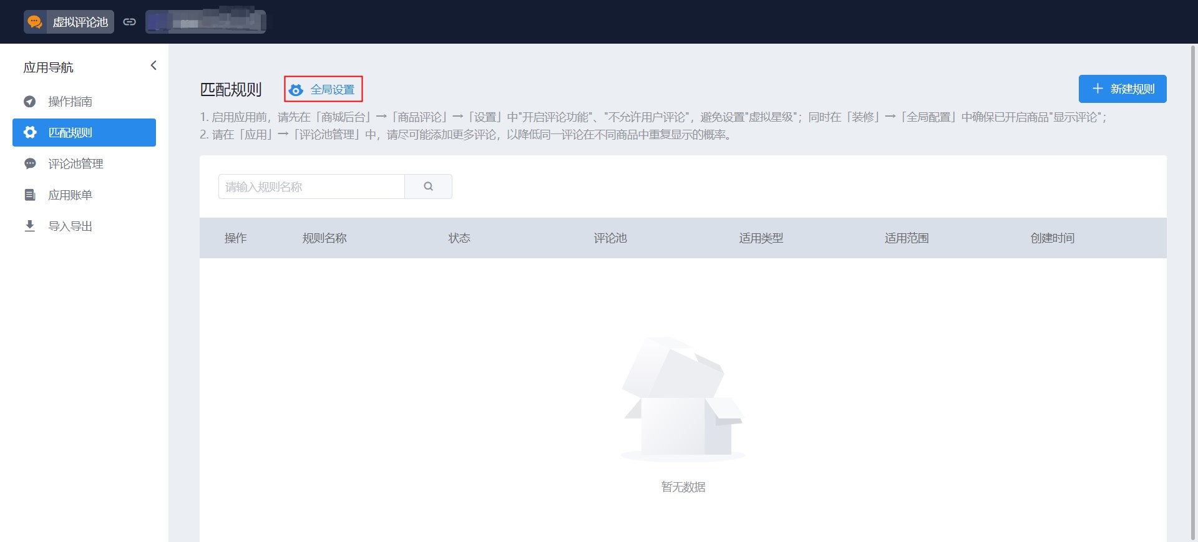This screenshot has width=1198, height=542.
Task: Collapse the 应用导航 sidebar chevron
Action: [153, 65]
